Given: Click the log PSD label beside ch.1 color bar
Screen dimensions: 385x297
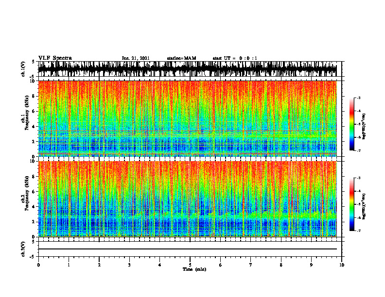Looking at the screenshot, I should click(365, 127).
